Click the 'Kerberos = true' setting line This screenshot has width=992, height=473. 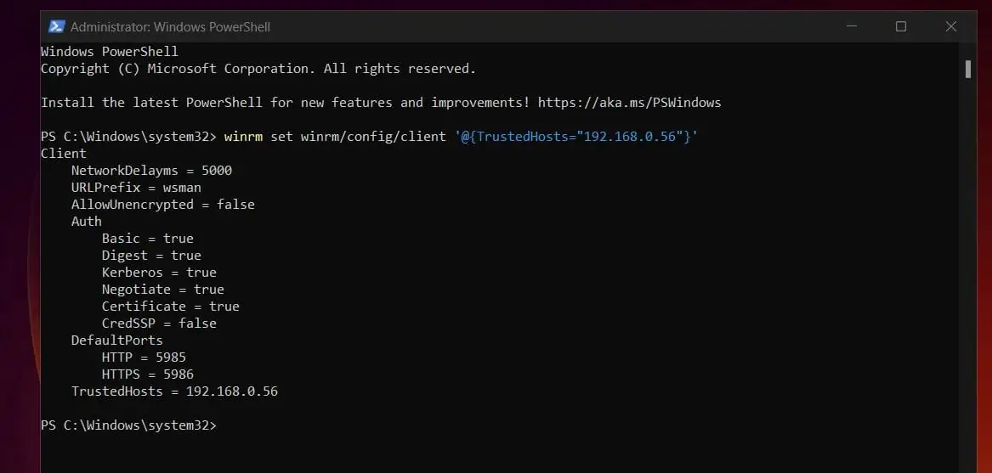(x=160, y=273)
